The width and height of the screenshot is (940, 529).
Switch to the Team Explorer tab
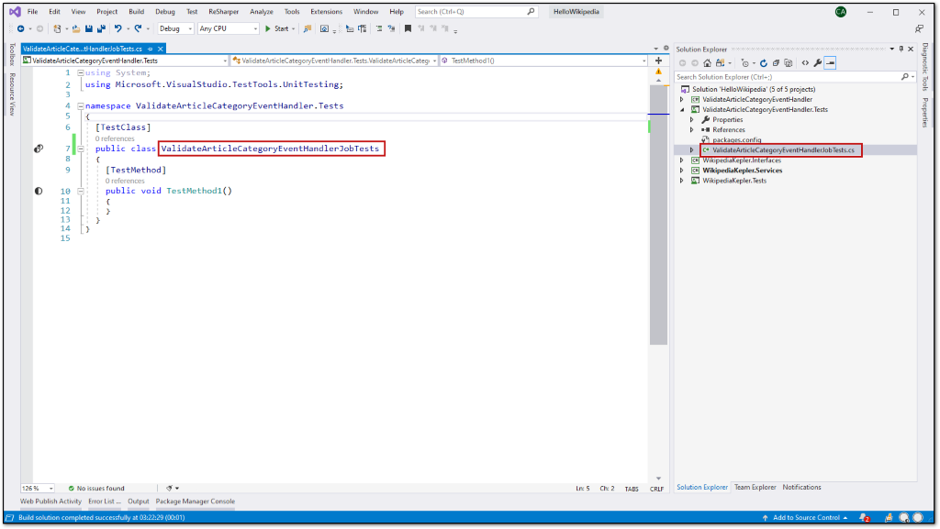coord(755,487)
